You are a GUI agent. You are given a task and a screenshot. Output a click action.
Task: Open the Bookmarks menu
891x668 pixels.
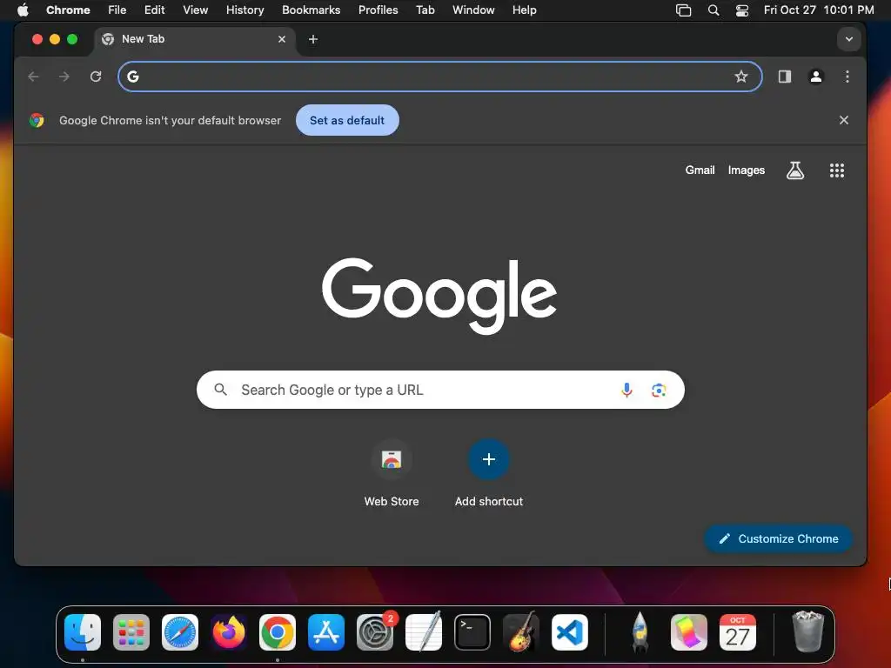click(311, 10)
